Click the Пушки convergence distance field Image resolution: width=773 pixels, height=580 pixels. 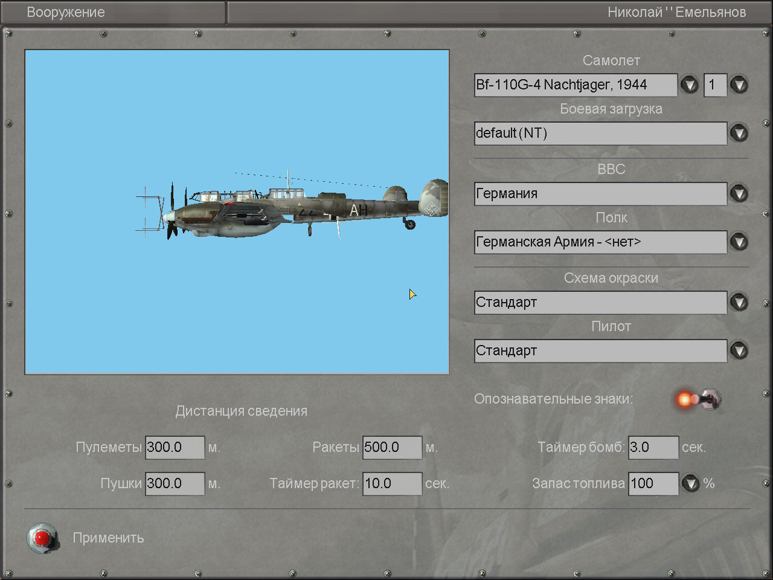click(x=175, y=483)
